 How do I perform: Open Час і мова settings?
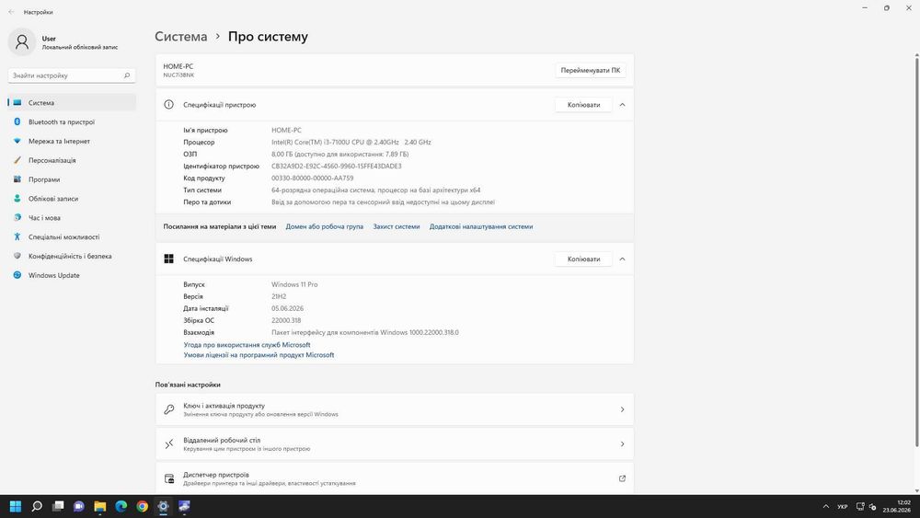point(72,218)
